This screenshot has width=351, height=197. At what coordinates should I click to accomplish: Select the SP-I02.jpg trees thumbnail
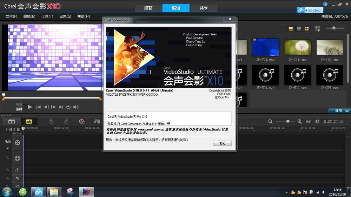point(330,47)
